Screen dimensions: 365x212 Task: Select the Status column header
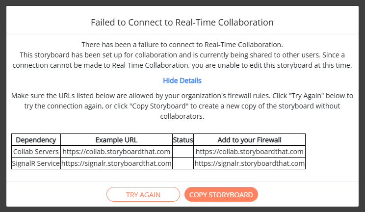click(x=183, y=139)
